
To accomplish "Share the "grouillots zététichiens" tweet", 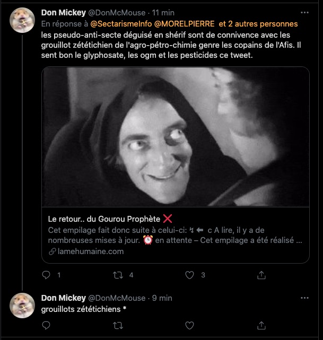I will pyautogui.click(x=261, y=326).
